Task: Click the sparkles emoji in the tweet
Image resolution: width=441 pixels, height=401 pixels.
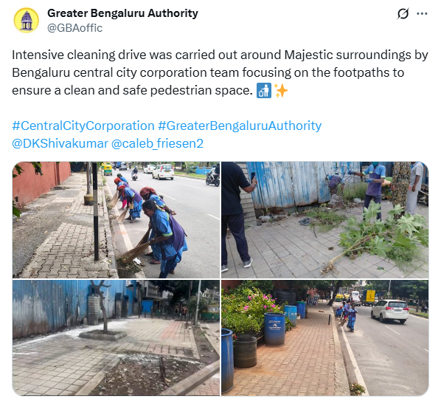Action: 281,91
